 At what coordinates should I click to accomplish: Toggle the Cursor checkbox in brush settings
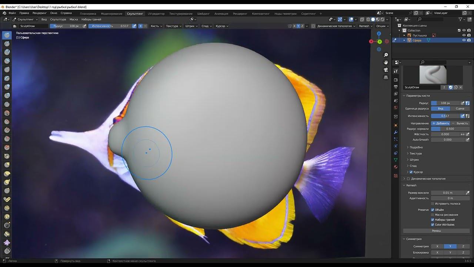411,172
